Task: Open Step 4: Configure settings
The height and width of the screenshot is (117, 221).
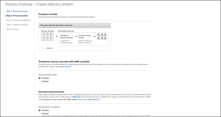Action: coord(18,25)
